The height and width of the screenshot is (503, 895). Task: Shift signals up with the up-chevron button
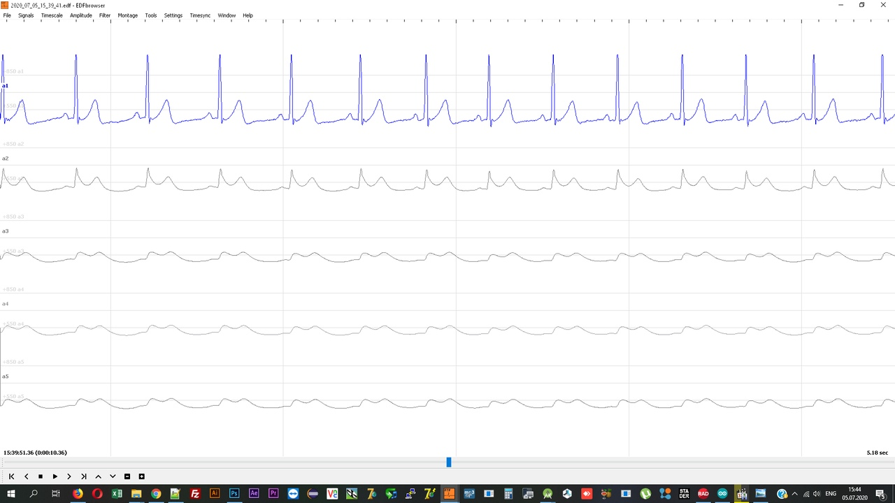tap(98, 476)
